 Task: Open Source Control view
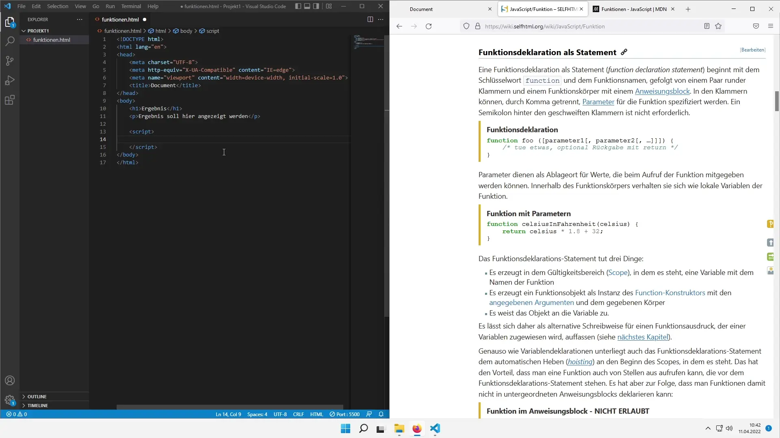10,61
